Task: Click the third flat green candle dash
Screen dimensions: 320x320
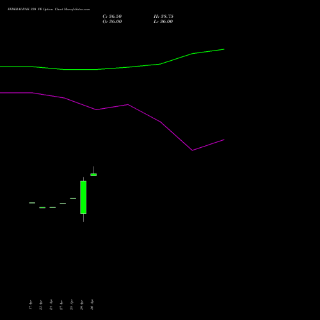Action: [52, 207]
